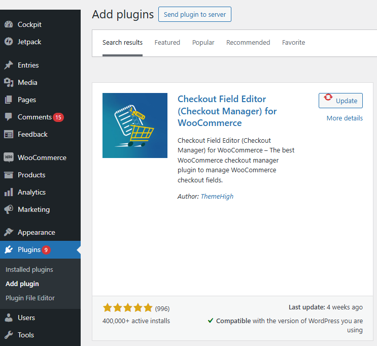Click the Plugins update badge 9
377x346 pixels.
pyautogui.click(x=46, y=250)
